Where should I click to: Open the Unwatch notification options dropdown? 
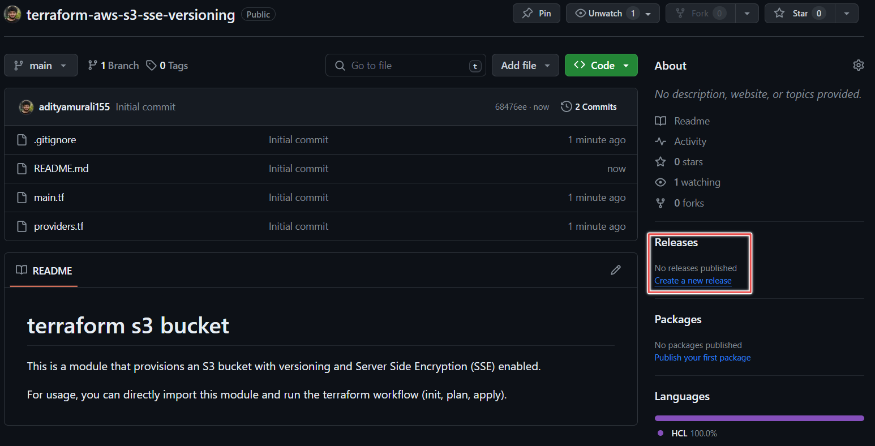pos(649,14)
